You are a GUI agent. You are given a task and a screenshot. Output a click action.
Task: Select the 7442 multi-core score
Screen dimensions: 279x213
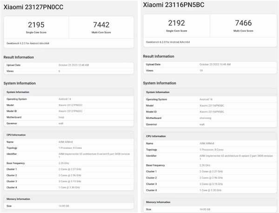coord(101,25)
